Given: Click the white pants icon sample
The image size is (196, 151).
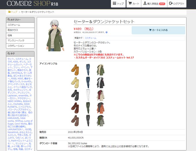Looking at the screenshot, I should [88, 95].
